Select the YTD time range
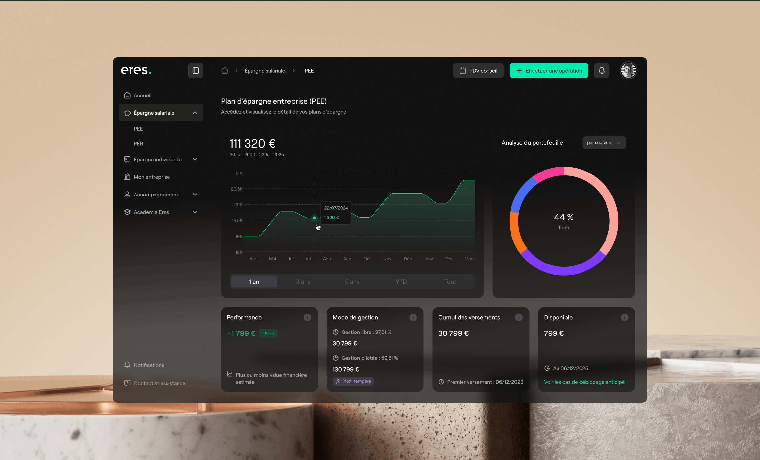Screen dimensions: 760x460 pos(401,282)
